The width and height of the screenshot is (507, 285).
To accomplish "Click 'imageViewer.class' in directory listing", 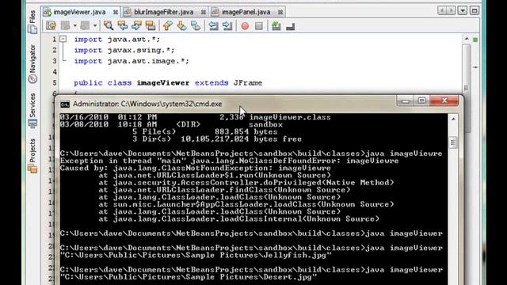I will coord(290,117).
